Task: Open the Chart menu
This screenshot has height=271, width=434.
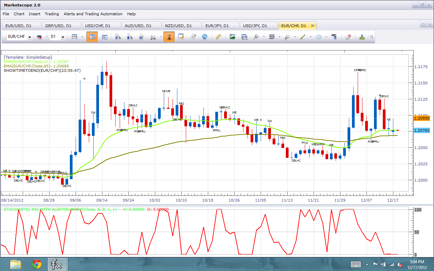Action: click(x=19, y=14)
